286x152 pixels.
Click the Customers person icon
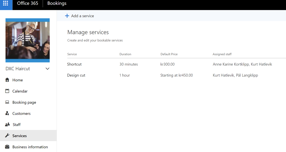tap(7, 113)
